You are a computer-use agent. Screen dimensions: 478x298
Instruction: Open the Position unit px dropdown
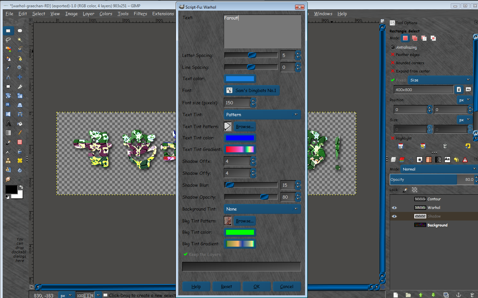465,100
